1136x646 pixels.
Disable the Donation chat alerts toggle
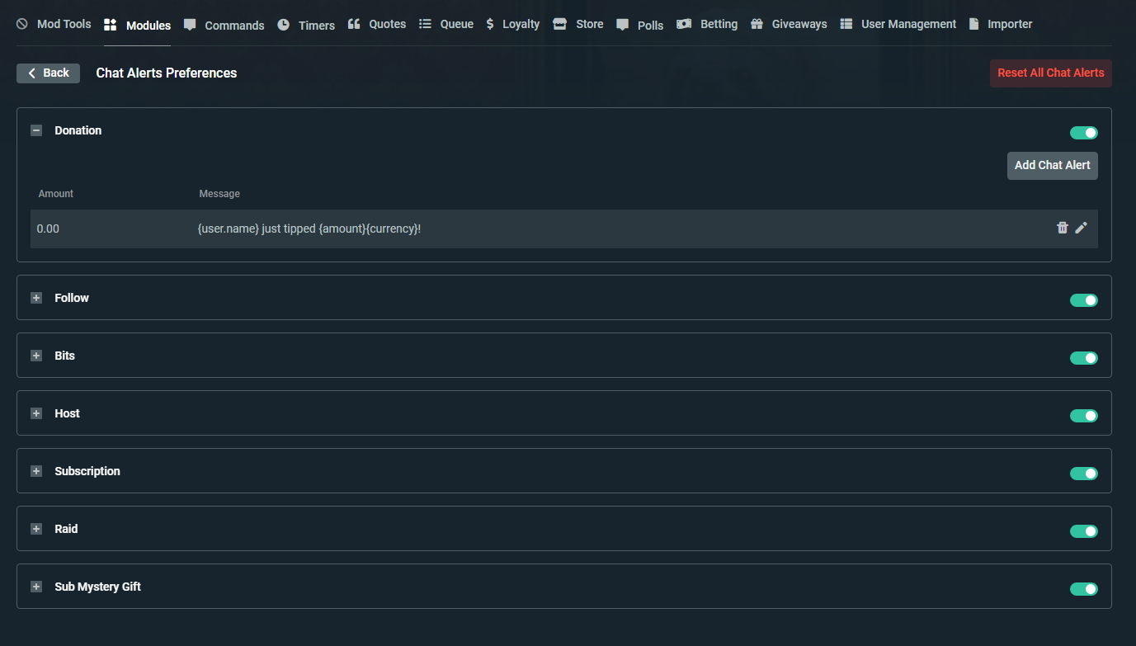(x=1083, y=133)
